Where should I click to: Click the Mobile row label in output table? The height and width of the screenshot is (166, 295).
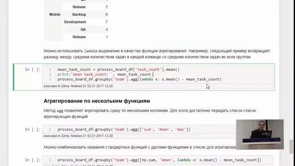55,14
